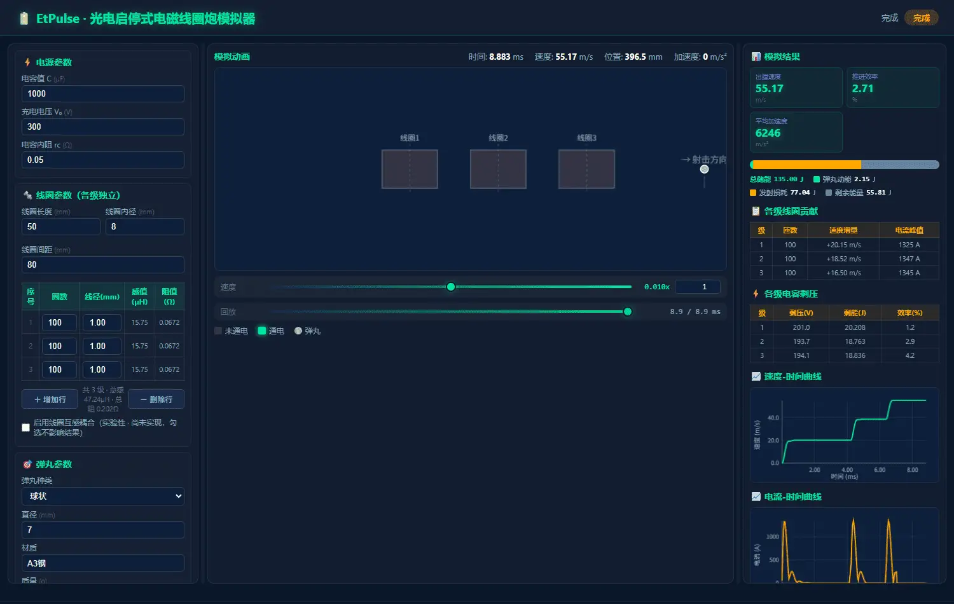
Task: Click the coil icon beside 线圈参数
Action: [27, 195]
